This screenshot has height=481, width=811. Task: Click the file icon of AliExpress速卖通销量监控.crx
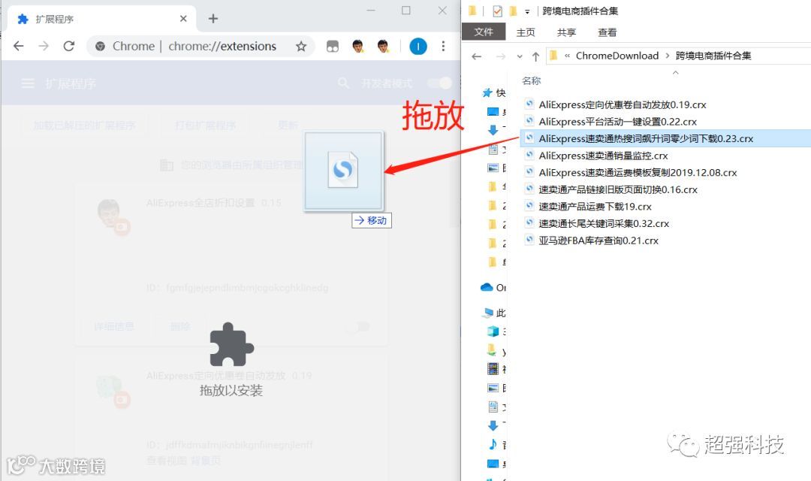[529, 155]
